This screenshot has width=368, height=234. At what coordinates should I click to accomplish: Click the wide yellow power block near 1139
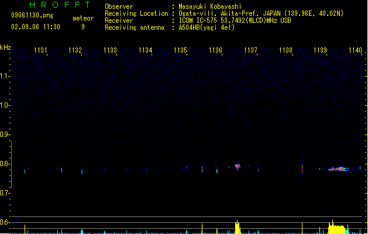pyautogui.click(x=337, y=228)
